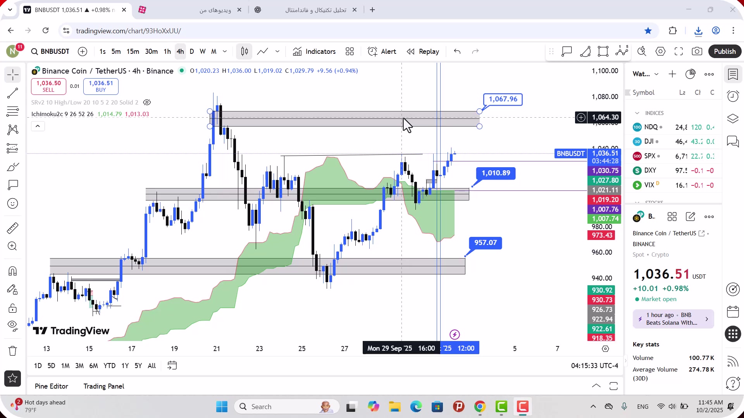744x418 pixels.
Task: Open the Pine Editor panel
Action: pos(52,386)
